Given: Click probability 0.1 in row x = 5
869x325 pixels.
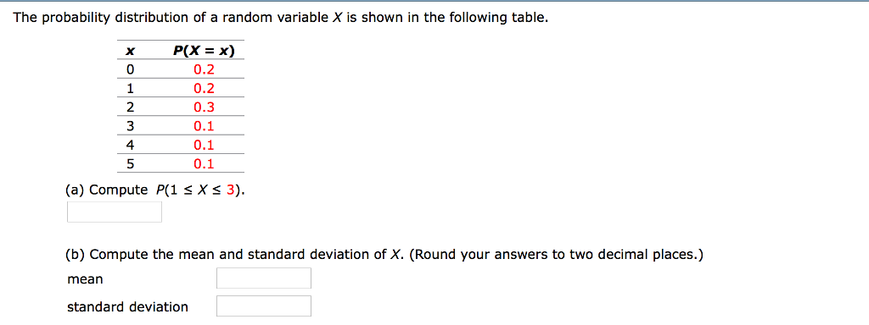Looking at the screenshot, I should (x=204, y=163).
